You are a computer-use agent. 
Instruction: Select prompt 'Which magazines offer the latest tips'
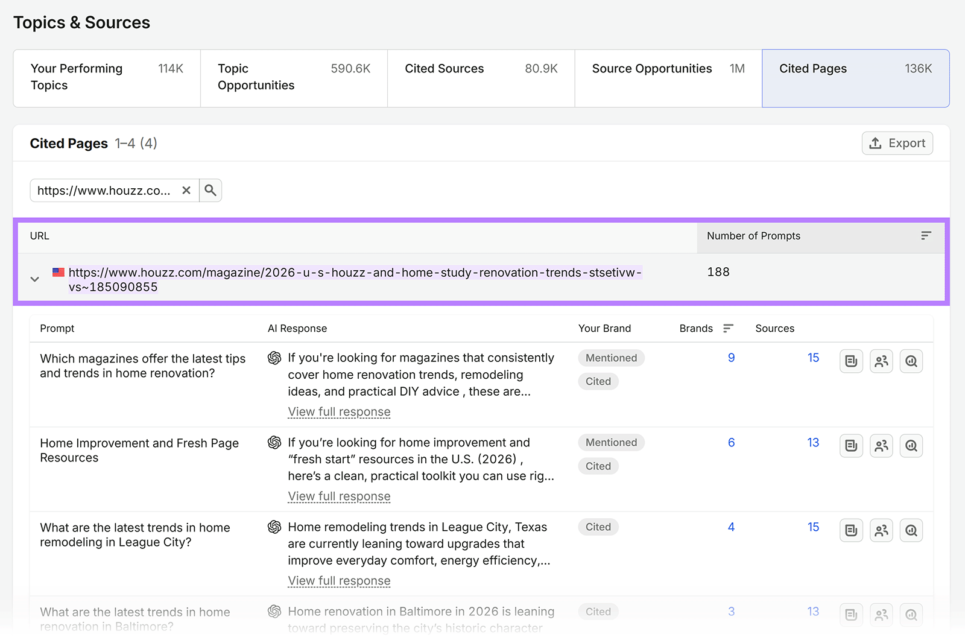142,366
